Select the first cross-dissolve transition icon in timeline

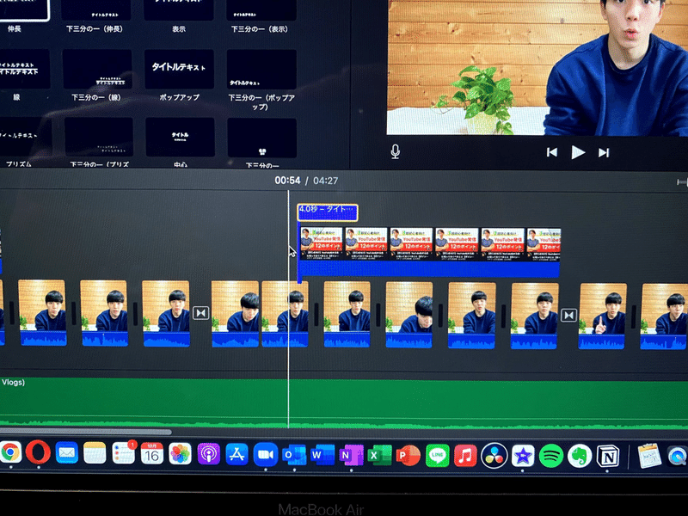201,313
